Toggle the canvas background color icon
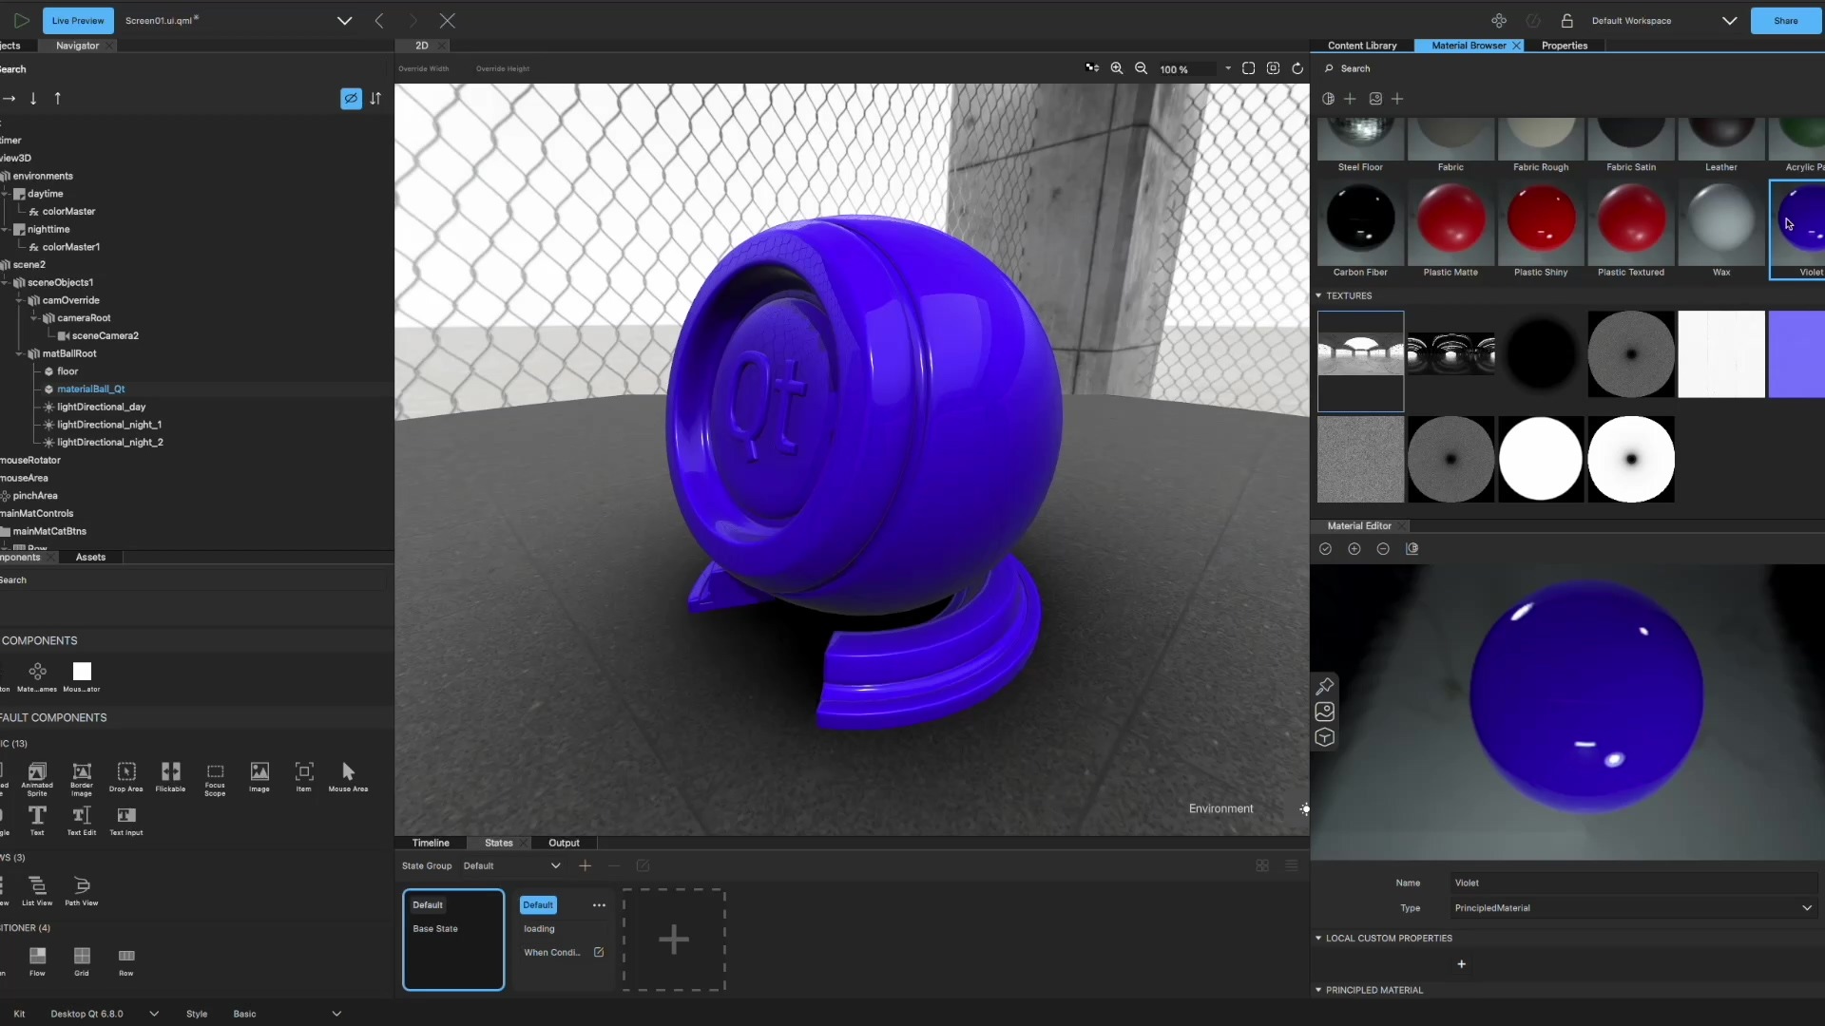This screenshot has width=1825, height=1026. [1092, 67]
